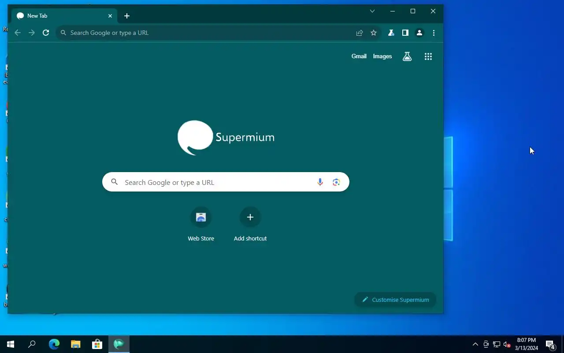Screen dimensions: 564x353
Task: Open the muted volume tray icon
Action: click(x=507, y=344)
